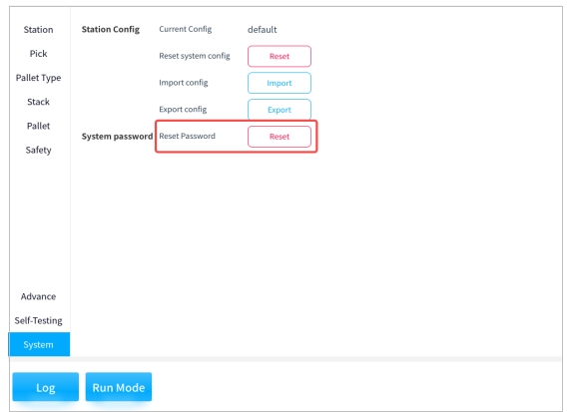Image resolution: width=572 pixels, height=412 pixels.
Task: Click the Import config button
Action: [x=280, y=83]
